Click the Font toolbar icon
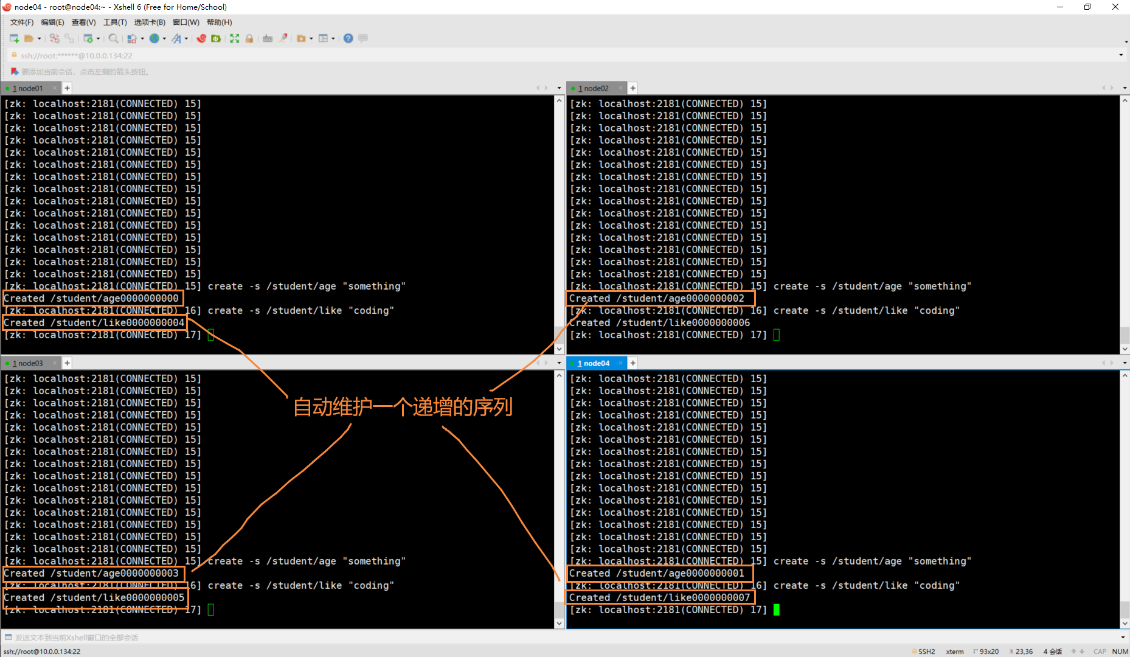Image resolution: width=1130 pixels, height=657 pixels. (x=176, y=38)
